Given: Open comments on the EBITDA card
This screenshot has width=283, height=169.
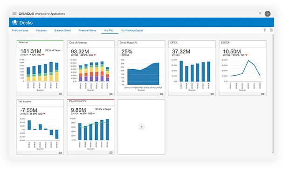Looking at the screenshot, I should tap(263, 94).
